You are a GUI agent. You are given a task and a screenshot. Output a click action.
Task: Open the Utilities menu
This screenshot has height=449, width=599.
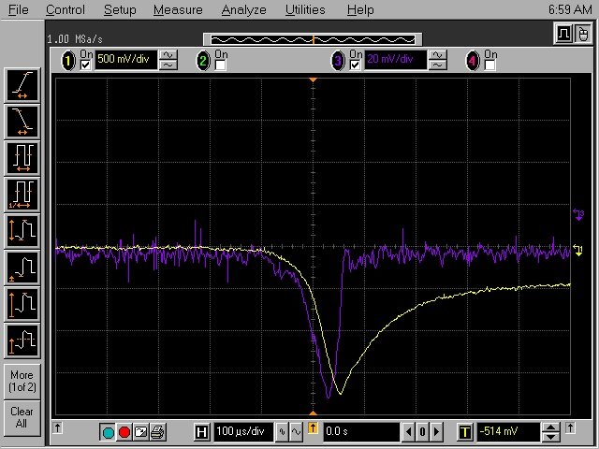point(305,9)
